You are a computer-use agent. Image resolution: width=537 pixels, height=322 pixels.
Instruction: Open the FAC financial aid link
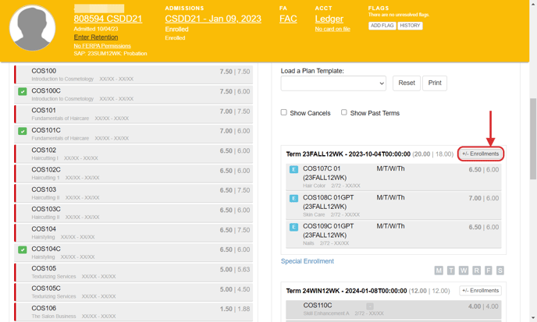click(288, 19)
